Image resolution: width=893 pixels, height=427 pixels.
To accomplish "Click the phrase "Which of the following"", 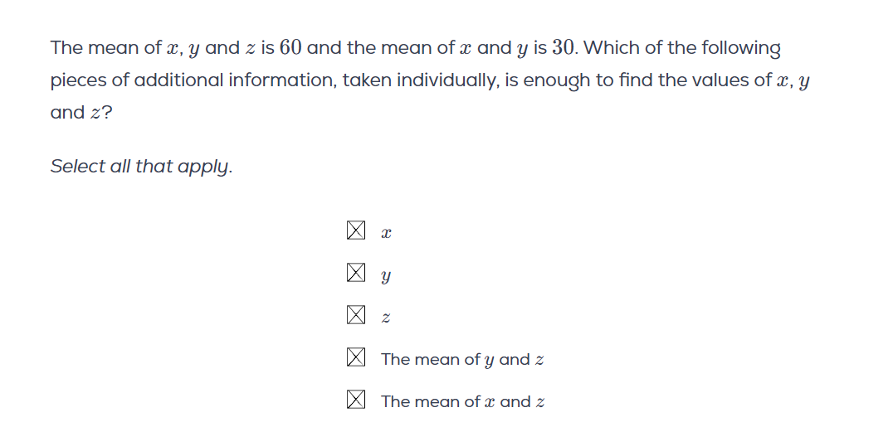I will 682,48.
